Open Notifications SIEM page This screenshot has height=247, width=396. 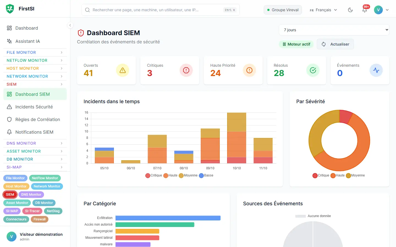(35, 132)
